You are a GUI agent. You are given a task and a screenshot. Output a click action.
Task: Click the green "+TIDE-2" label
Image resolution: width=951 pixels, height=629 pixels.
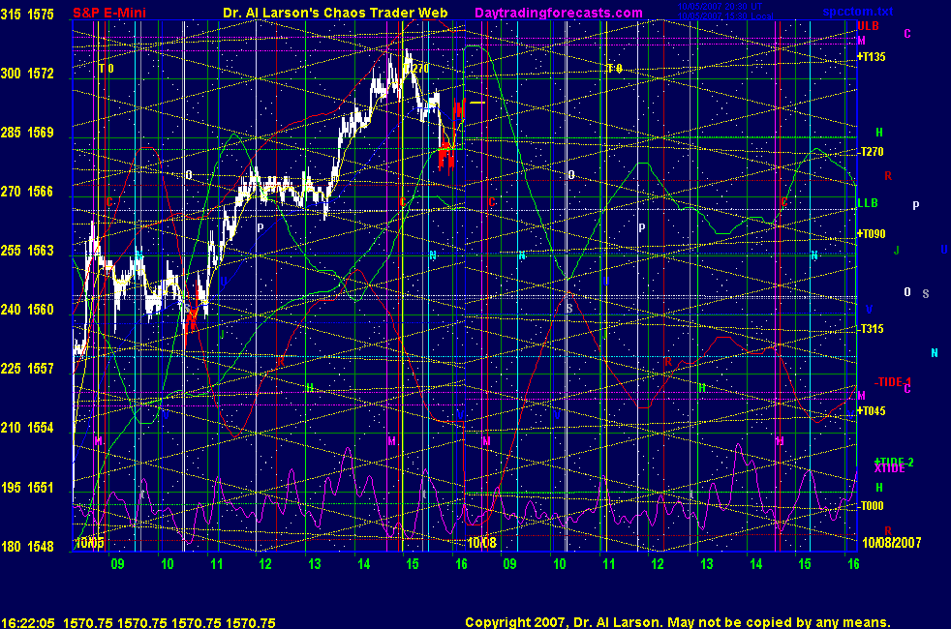click(894, 462)
